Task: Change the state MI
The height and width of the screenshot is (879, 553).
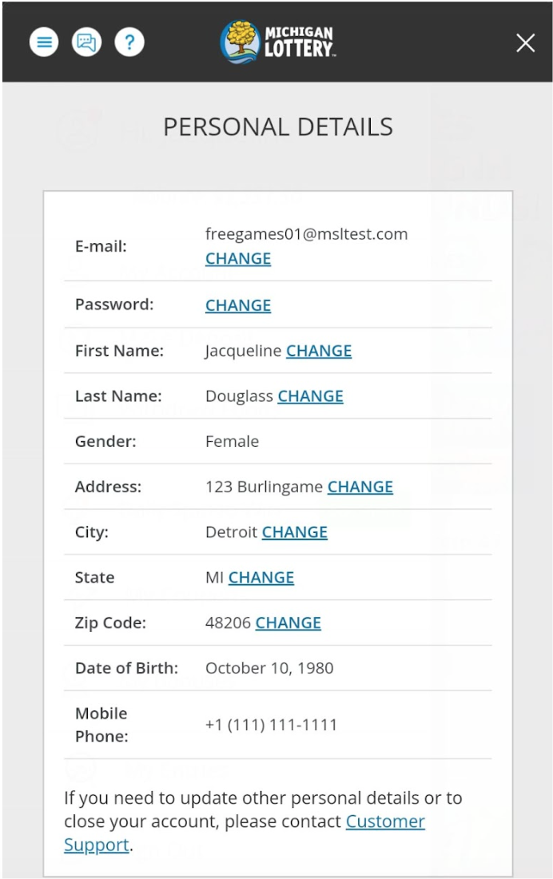Action: point(261,577)
